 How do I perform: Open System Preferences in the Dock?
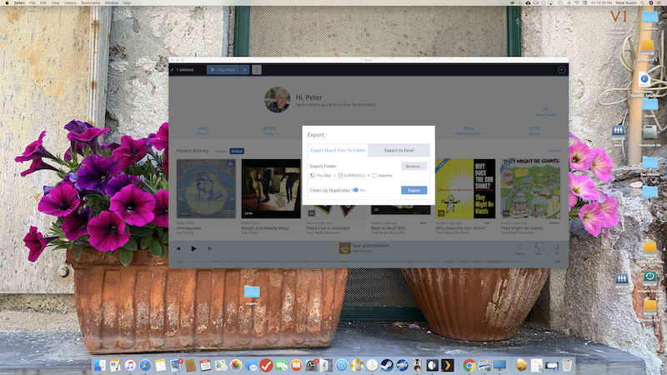click(x=312, y=365)
